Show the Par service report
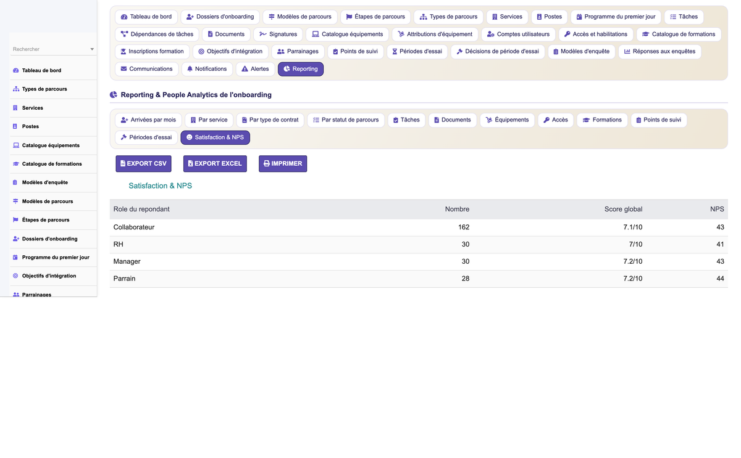 pyautogui.click(x=209, y=120)
